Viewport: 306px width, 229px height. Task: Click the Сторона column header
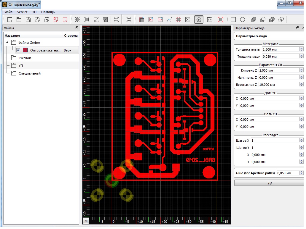click(x=71, y=36)
